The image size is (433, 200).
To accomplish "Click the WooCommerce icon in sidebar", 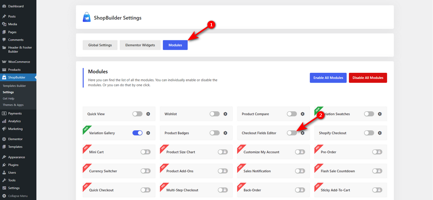I will (x=4, y=62).
